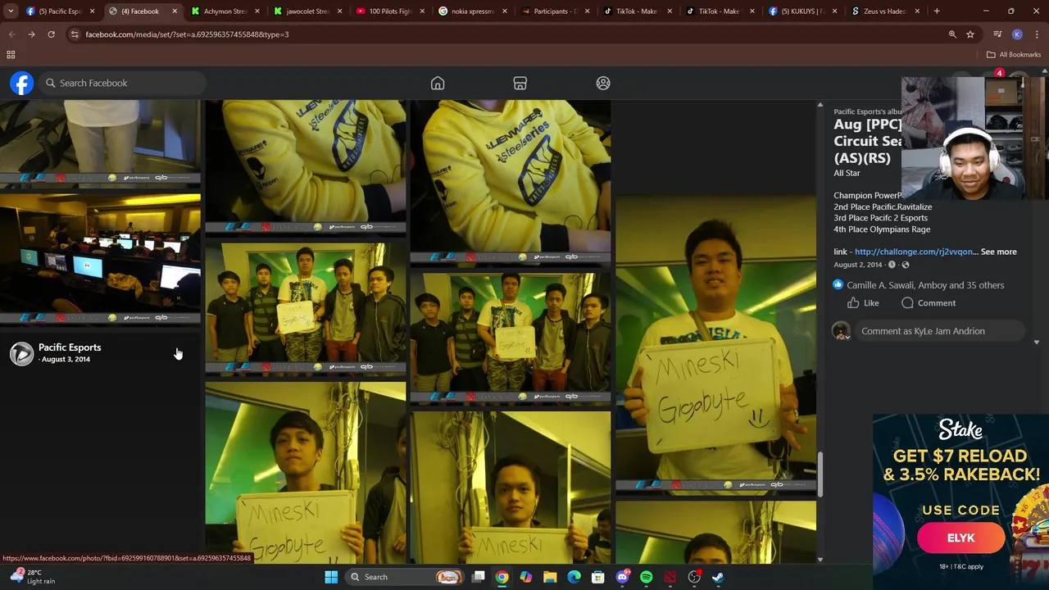Open the Pacific Esports profile avatar
The image size is (1049, 590).
pos(21,353)
